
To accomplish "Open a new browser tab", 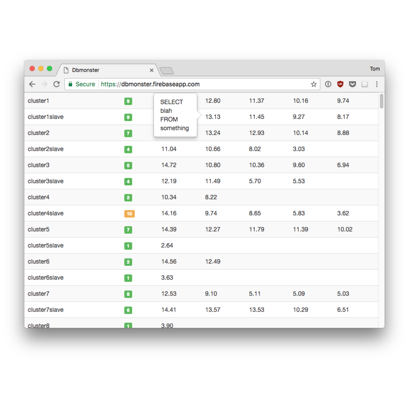I will coord(166,71).
